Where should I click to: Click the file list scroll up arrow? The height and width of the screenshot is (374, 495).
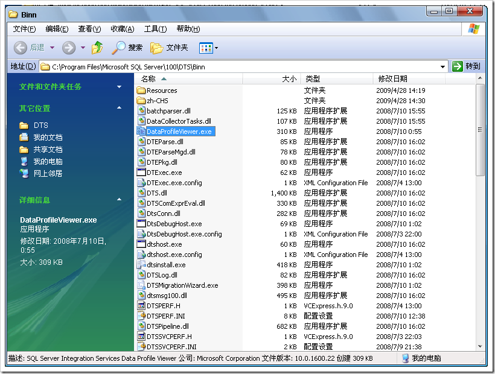click(x=480, y=78)
